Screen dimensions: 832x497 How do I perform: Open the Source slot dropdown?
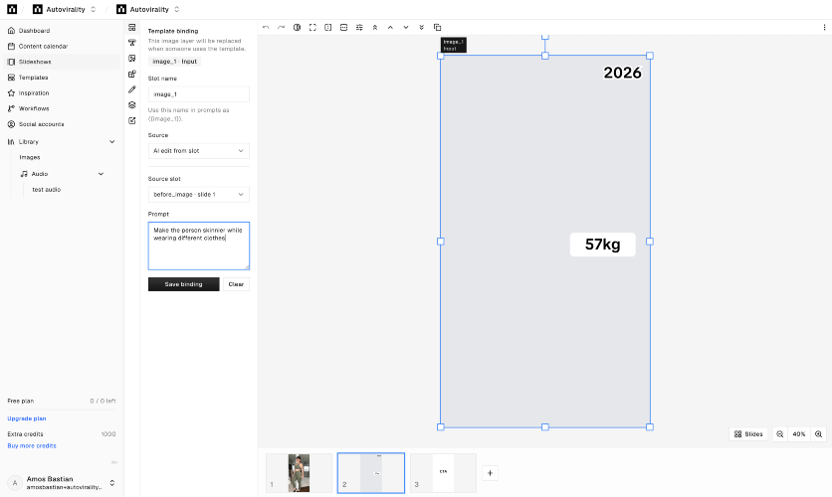[x=198, y=195]
